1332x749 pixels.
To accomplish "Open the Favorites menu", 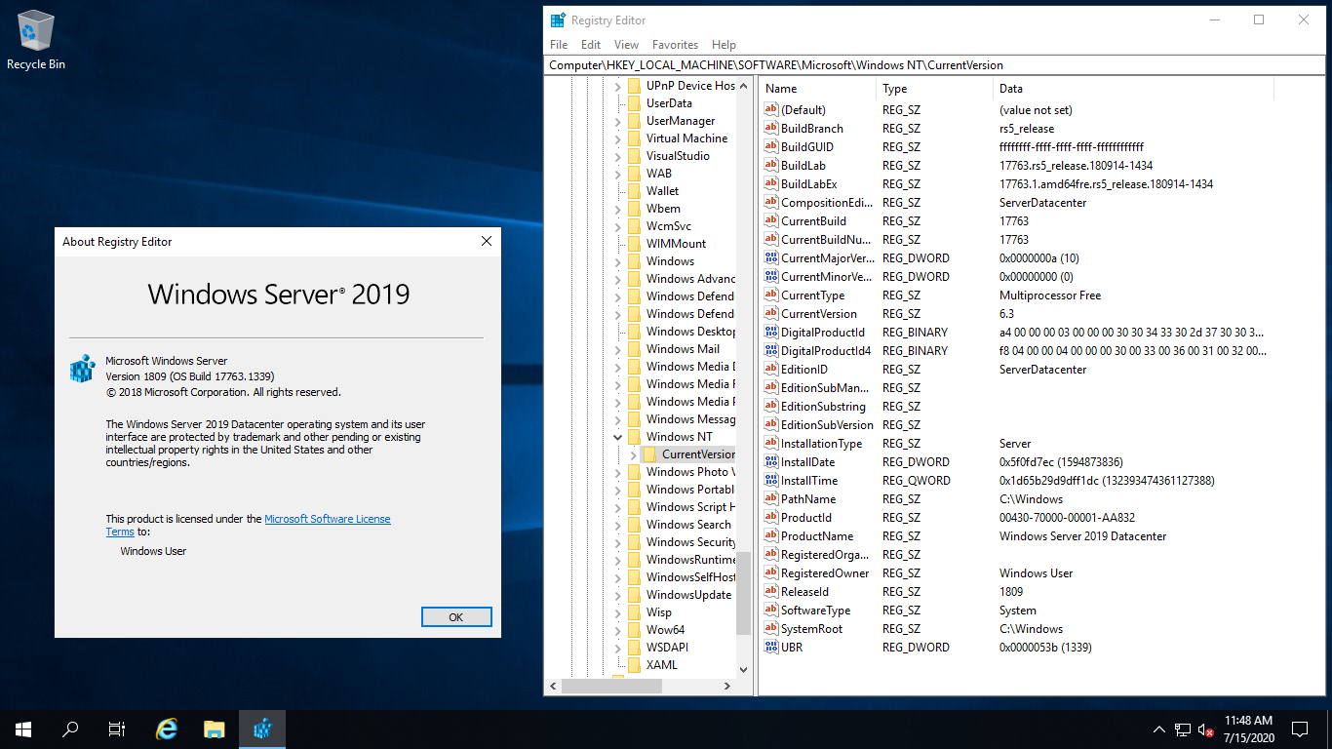I will (675, 45).
